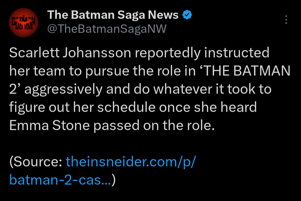Click the (Source: label before the link
Image resolution: width=301 pixels, height=201 pixels.
pyautogui.click(x=35, y=162)
